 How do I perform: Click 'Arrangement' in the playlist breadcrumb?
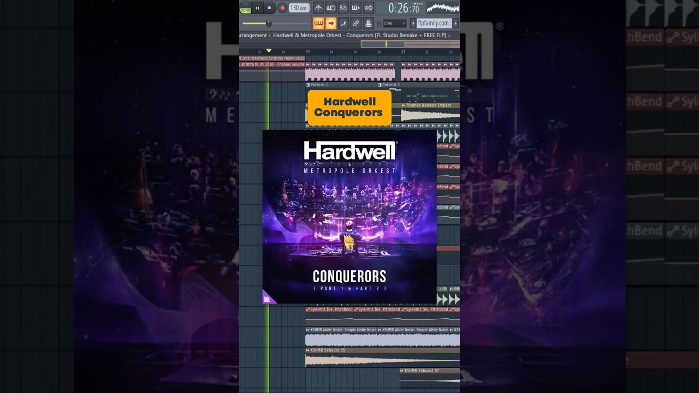(253, 35)
